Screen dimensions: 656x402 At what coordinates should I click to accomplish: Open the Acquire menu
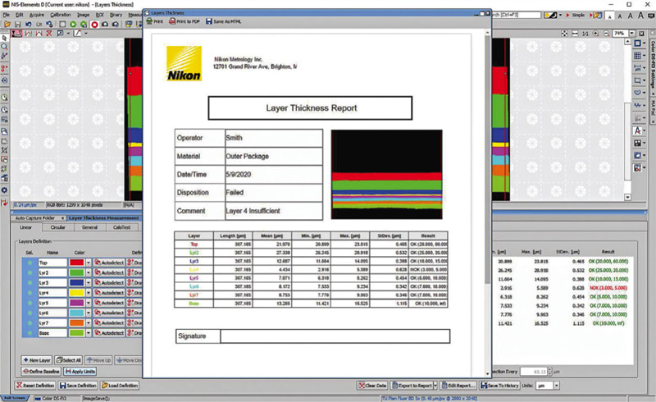[x=37, y=15]
